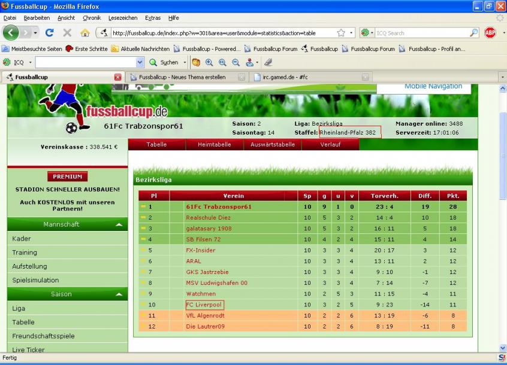Click the home icon in navigation bar
The width and height of the screenshot is (507, 365).
[85, 33]
